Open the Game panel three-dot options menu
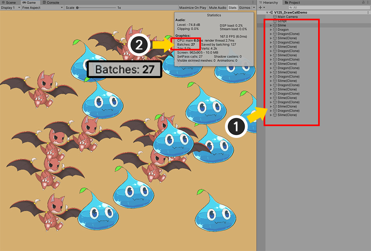The width and height of the screenshot is (371, 251). [253, 2]
